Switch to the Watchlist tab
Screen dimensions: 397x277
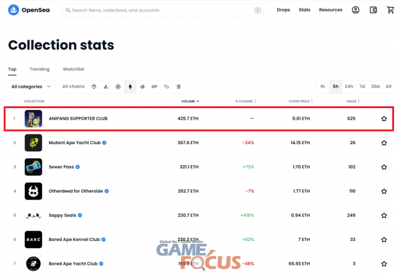(x=73, y=69)
